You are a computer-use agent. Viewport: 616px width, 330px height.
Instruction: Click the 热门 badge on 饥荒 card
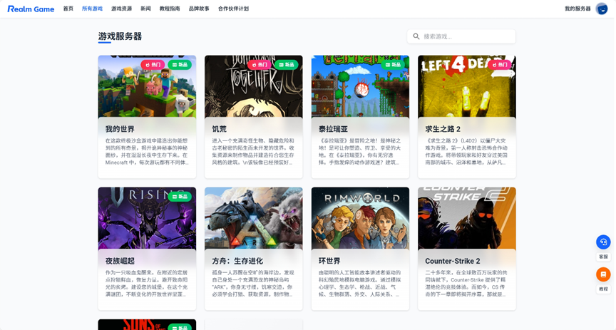coord(260,64)
